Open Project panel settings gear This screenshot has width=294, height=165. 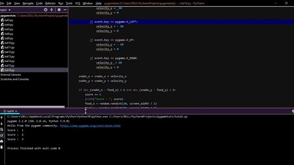click(59, 10)
